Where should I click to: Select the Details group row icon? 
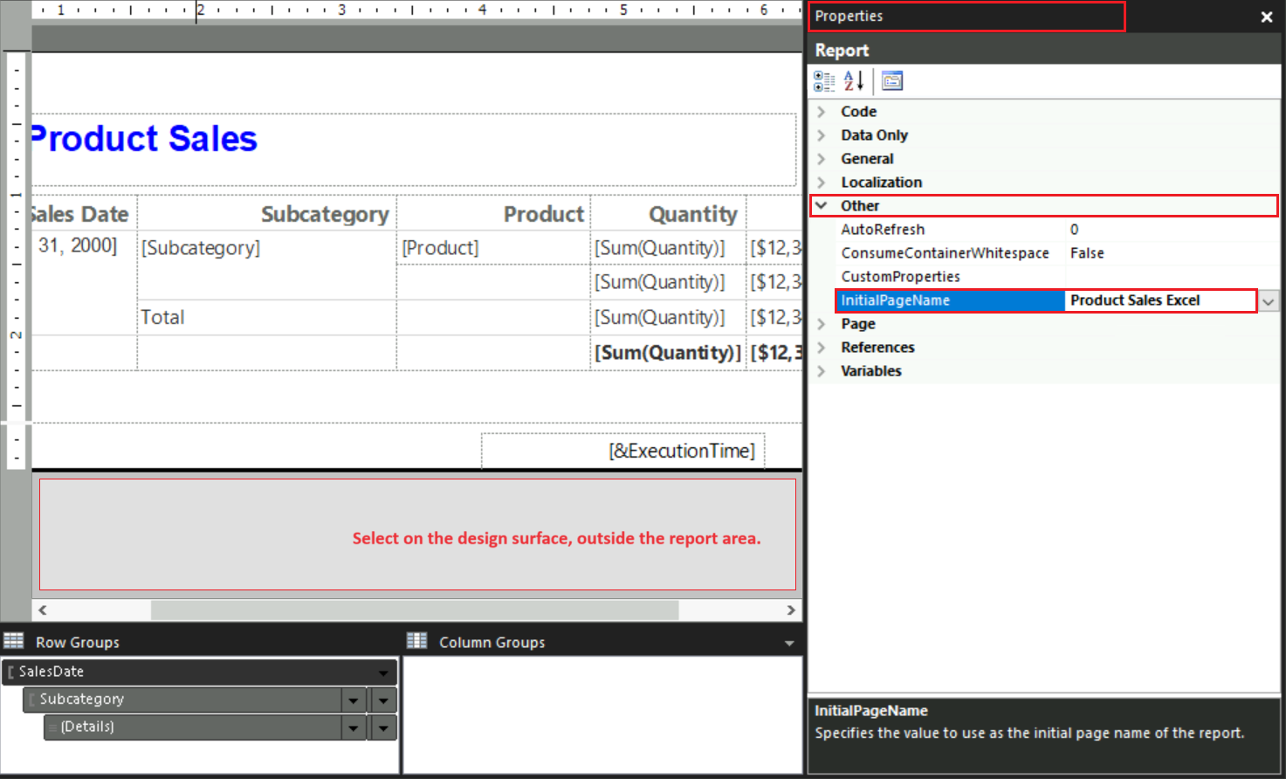(52, 727)
